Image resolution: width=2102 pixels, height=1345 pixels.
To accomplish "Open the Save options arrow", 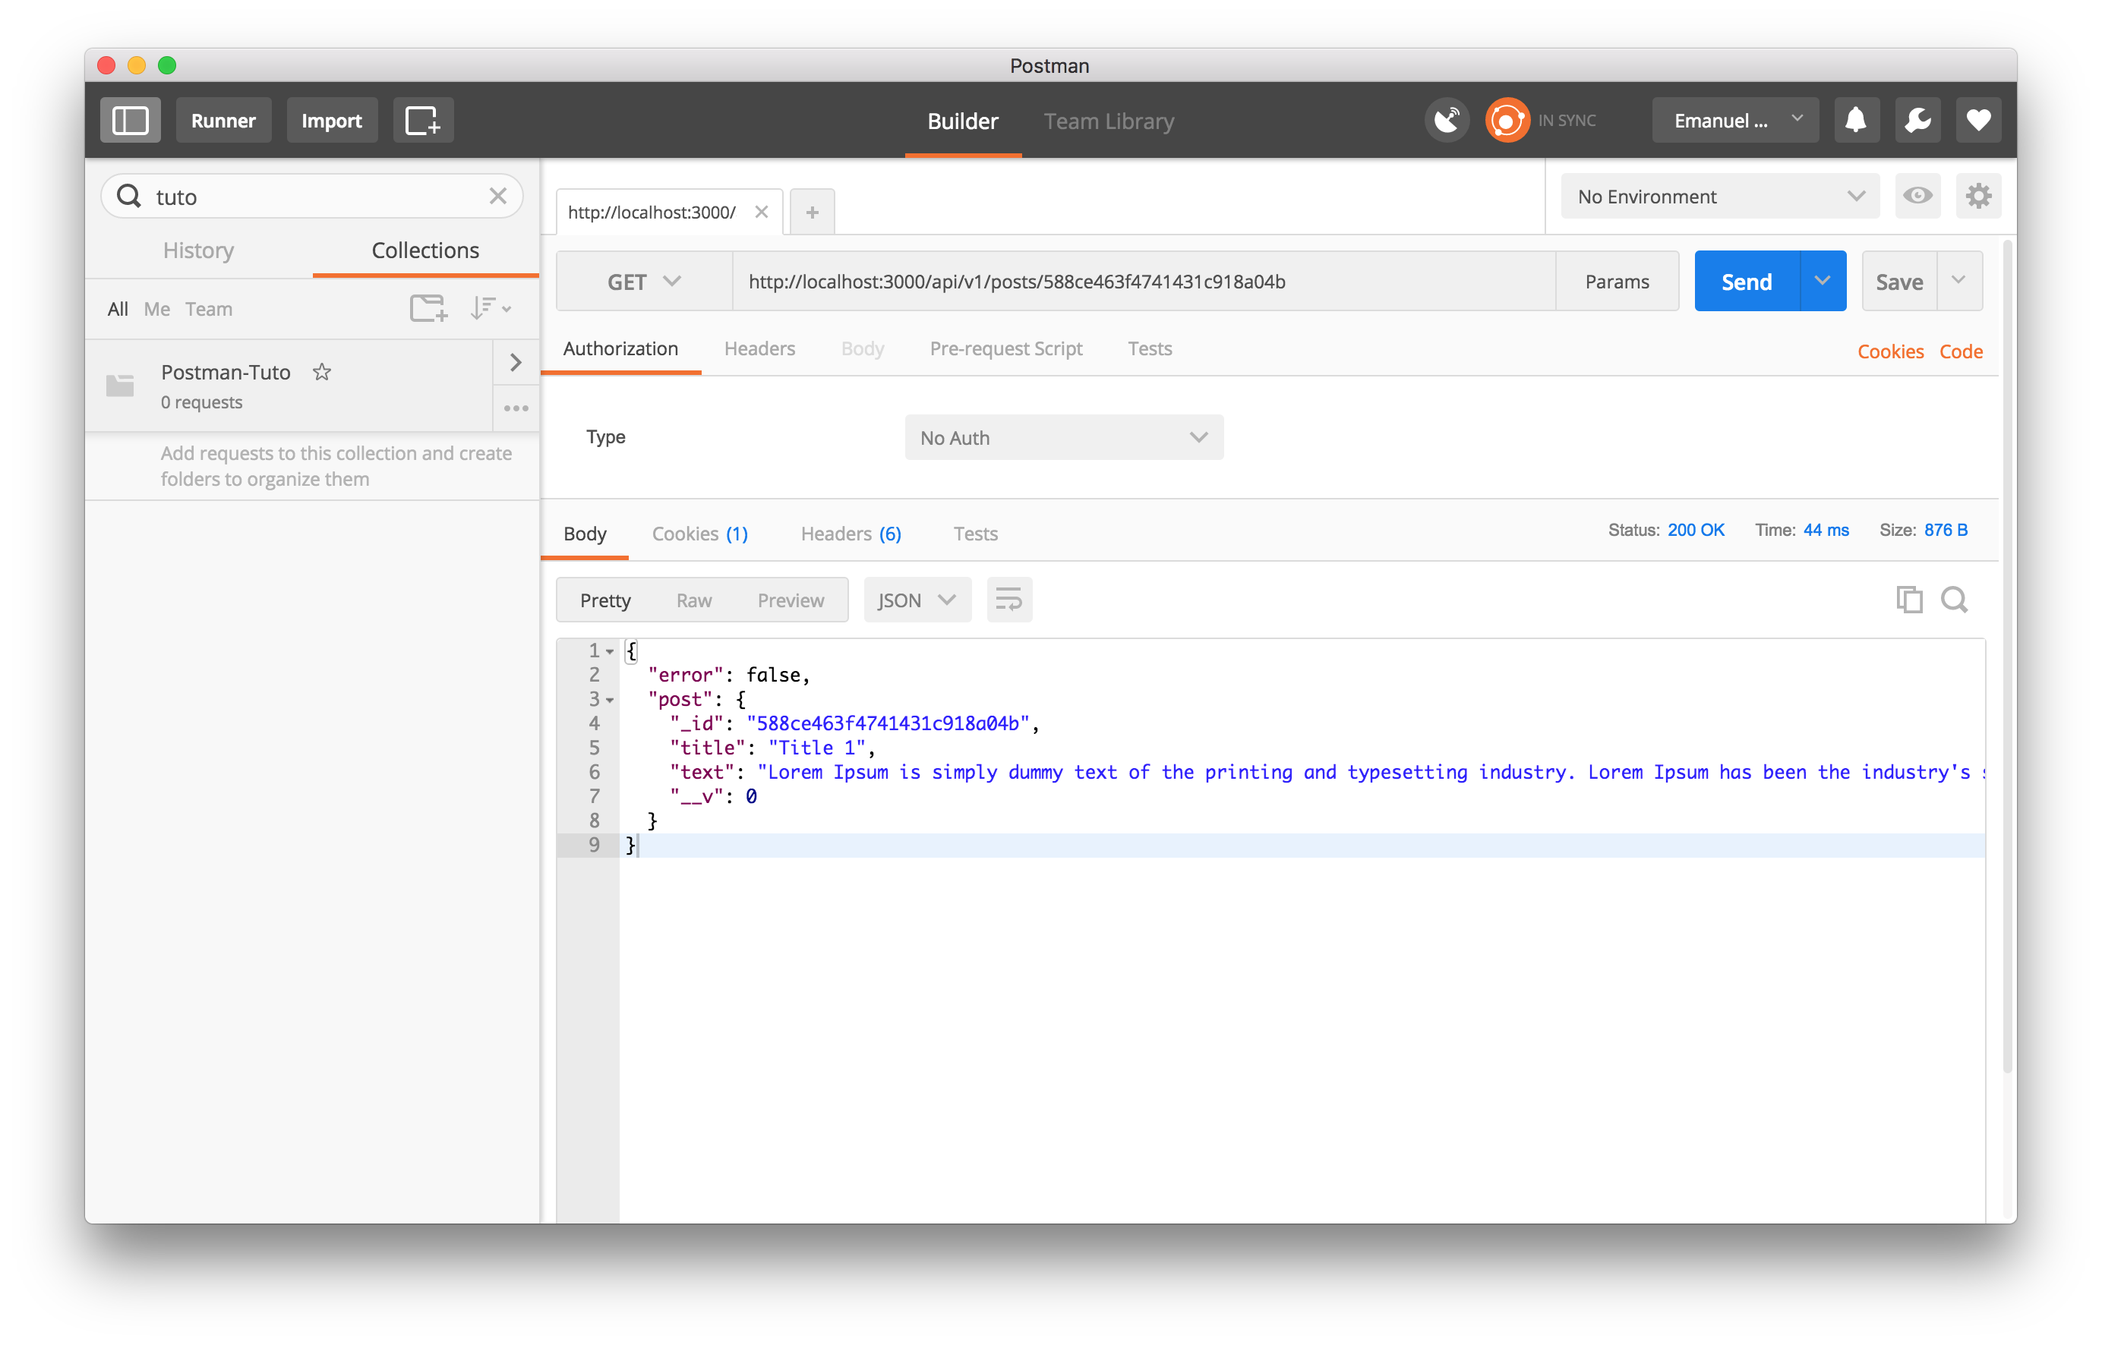I will pyautogui.click(x=1958, y=282).
